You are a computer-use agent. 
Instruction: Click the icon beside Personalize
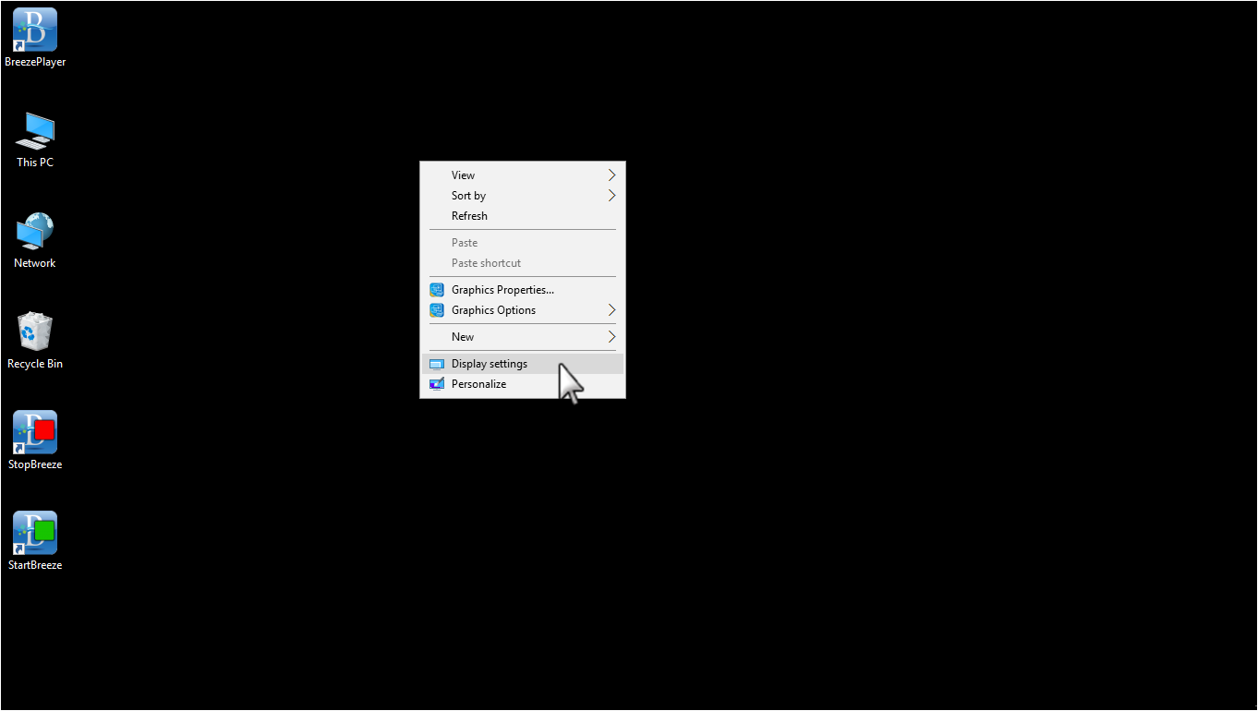[x=437, y=384]
